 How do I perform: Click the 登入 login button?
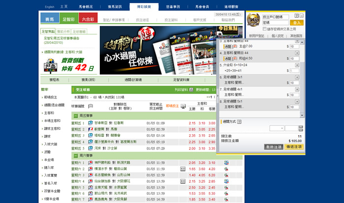(297, 23)
